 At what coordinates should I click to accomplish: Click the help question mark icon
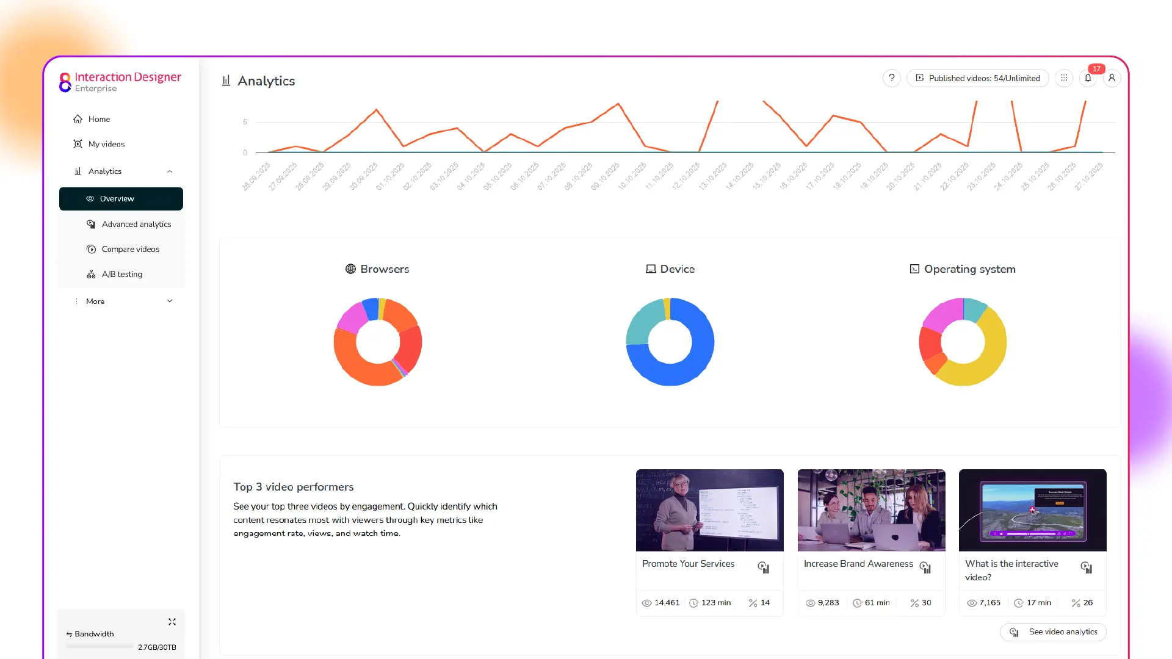[891, 78]
